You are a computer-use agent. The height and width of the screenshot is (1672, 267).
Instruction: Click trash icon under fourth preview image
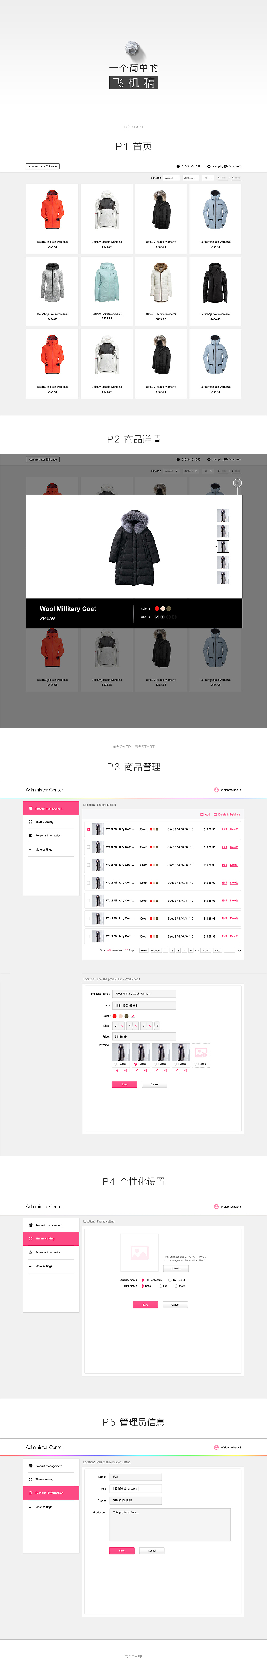pos(185,1070)
